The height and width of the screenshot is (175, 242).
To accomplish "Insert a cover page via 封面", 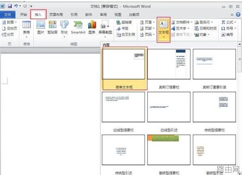I will pyautogui.click(x=9, y=22).
